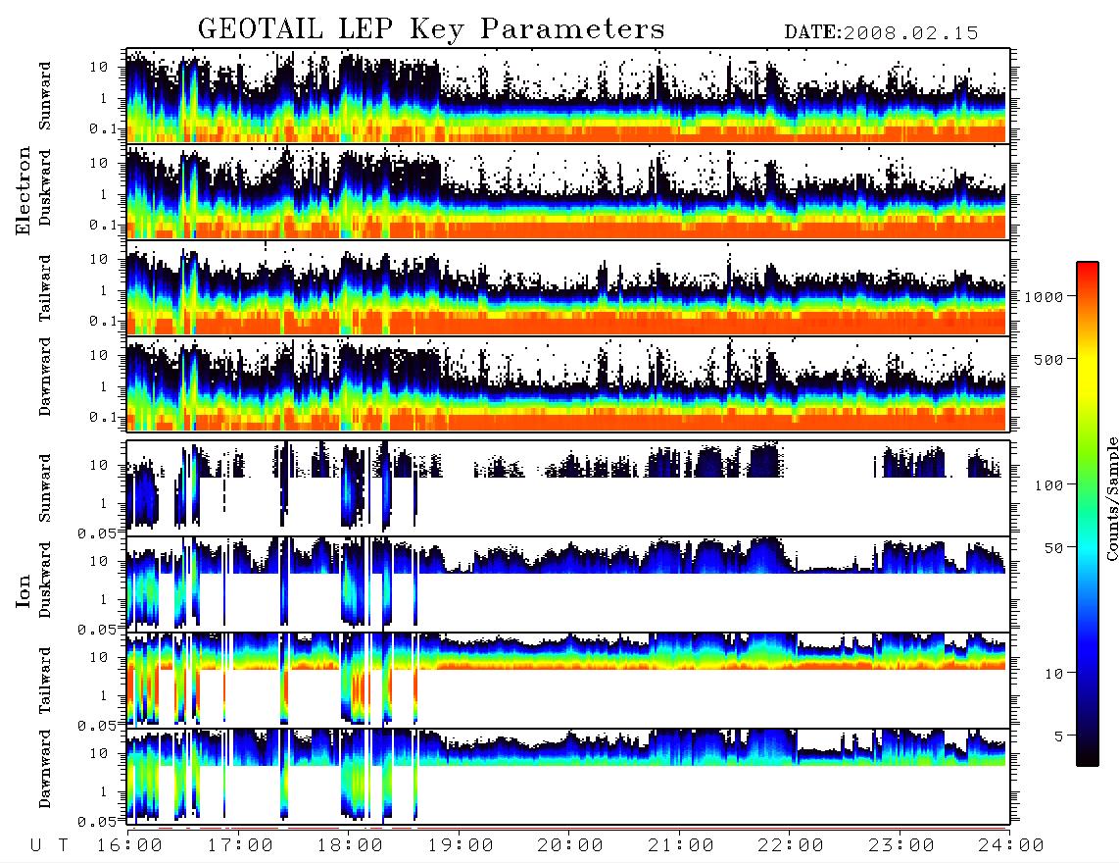Select the Electron 'Duskward' axis label
This screenshot has width=1119, height=863.
(45, 187)
